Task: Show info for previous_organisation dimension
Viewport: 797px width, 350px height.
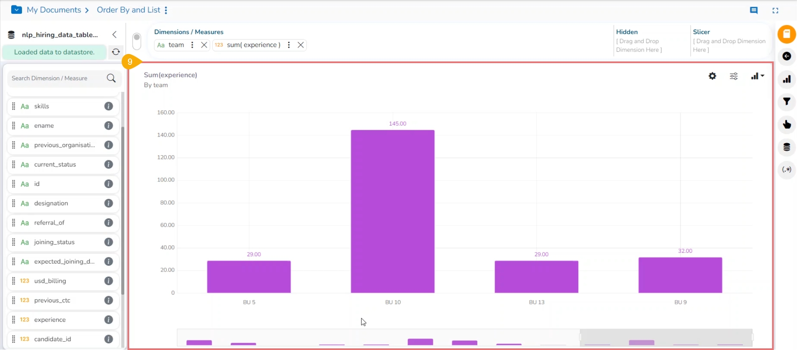Action: [109, 145]
